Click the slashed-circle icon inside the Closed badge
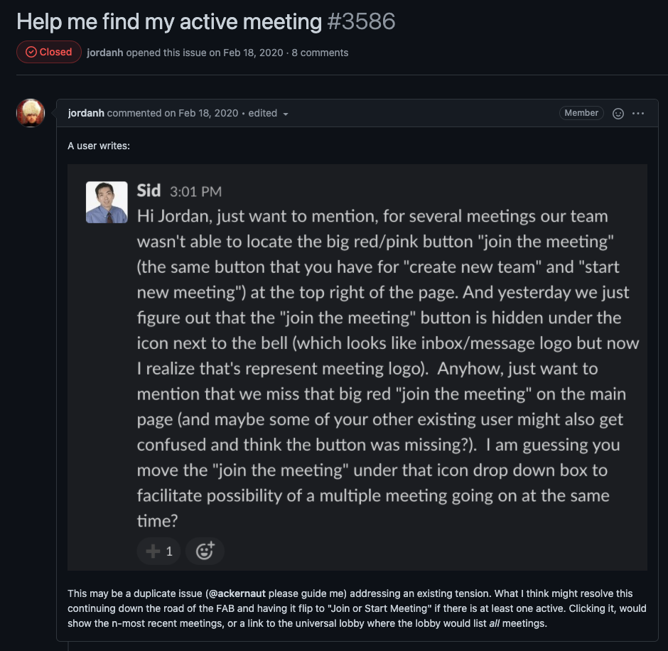Screen dimensions: 668x651 click(29, 51)
